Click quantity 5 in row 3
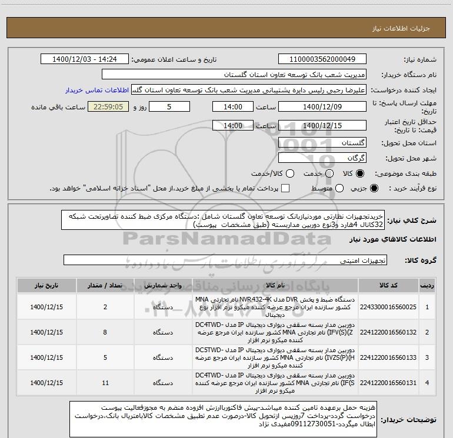Viewport: 453px width, 438px height. [105, 357]
